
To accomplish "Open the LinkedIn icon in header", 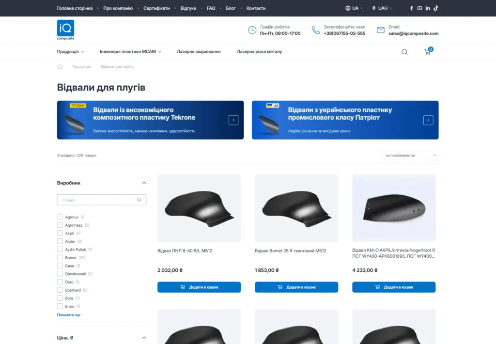I will pyautogui.click(x=428, y=8).
